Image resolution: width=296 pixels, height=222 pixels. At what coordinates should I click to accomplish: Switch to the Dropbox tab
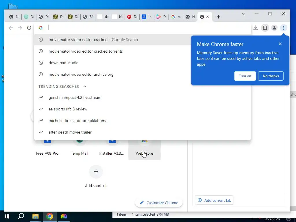pyautogui.click(x=147, y=17)
